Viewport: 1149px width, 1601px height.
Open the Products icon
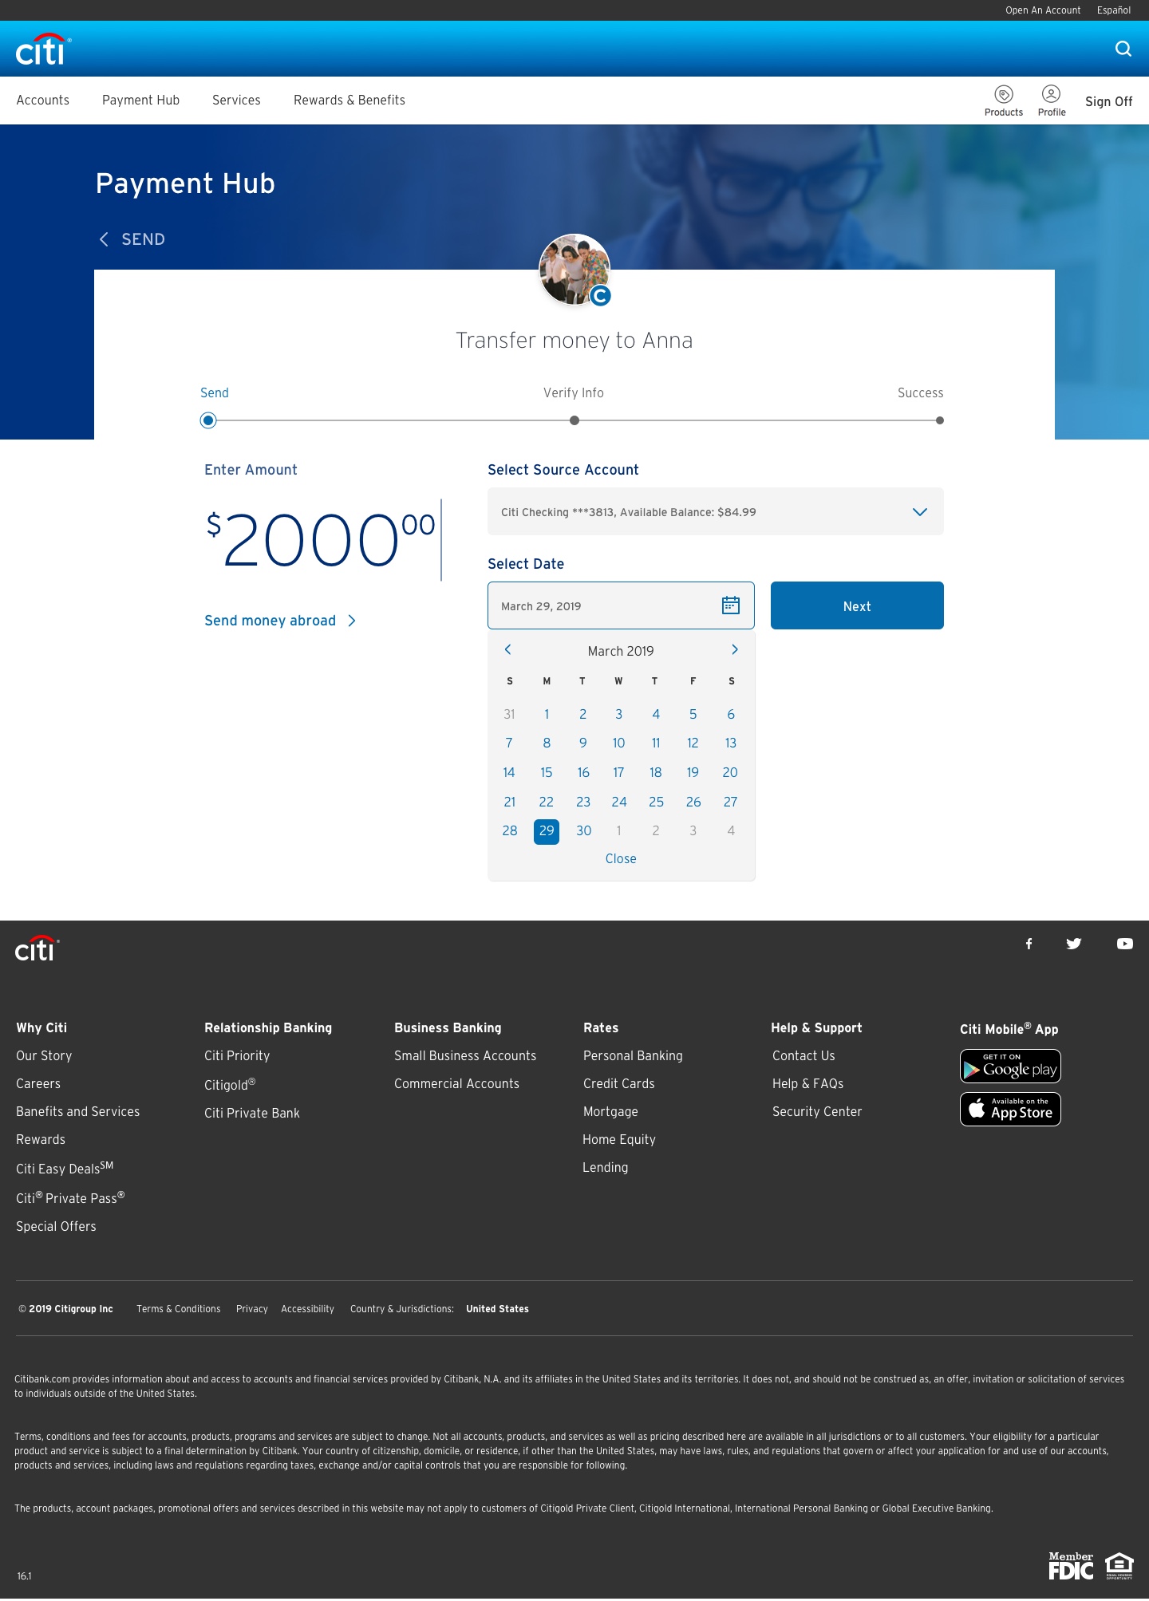(1004, 101)
